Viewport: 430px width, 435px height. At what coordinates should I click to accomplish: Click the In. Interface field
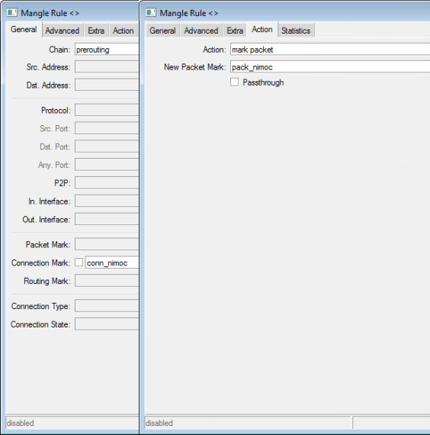(x=107, y=201)
